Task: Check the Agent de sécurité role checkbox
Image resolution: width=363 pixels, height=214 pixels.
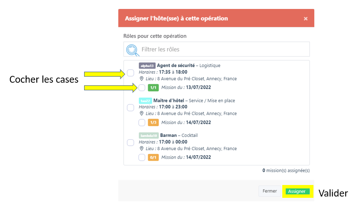Action: pos(131,73)
